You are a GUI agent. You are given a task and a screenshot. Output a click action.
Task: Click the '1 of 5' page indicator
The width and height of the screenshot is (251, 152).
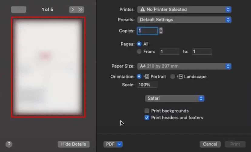47,9
